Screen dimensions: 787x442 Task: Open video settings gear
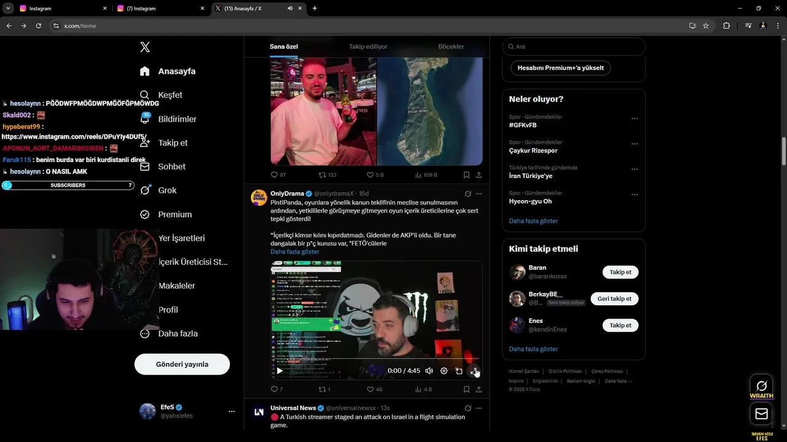(444, 371)
